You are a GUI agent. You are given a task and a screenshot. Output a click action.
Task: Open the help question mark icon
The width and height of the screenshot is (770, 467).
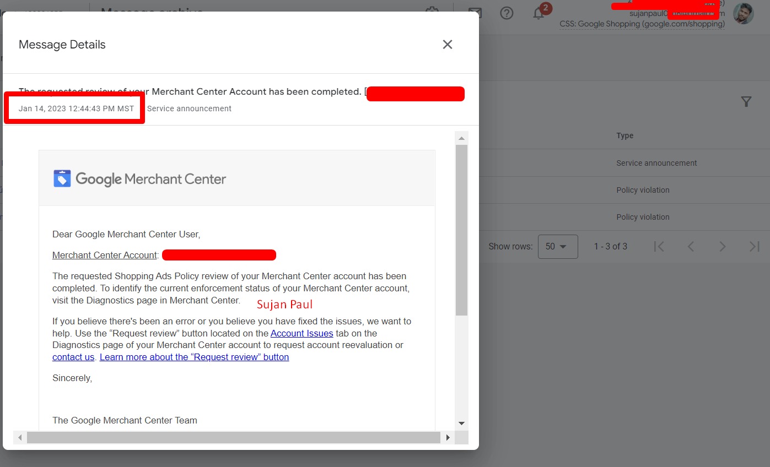pos(507,13)
